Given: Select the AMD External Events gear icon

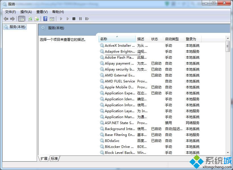Looking at the screenshot, I should [102, 75].
